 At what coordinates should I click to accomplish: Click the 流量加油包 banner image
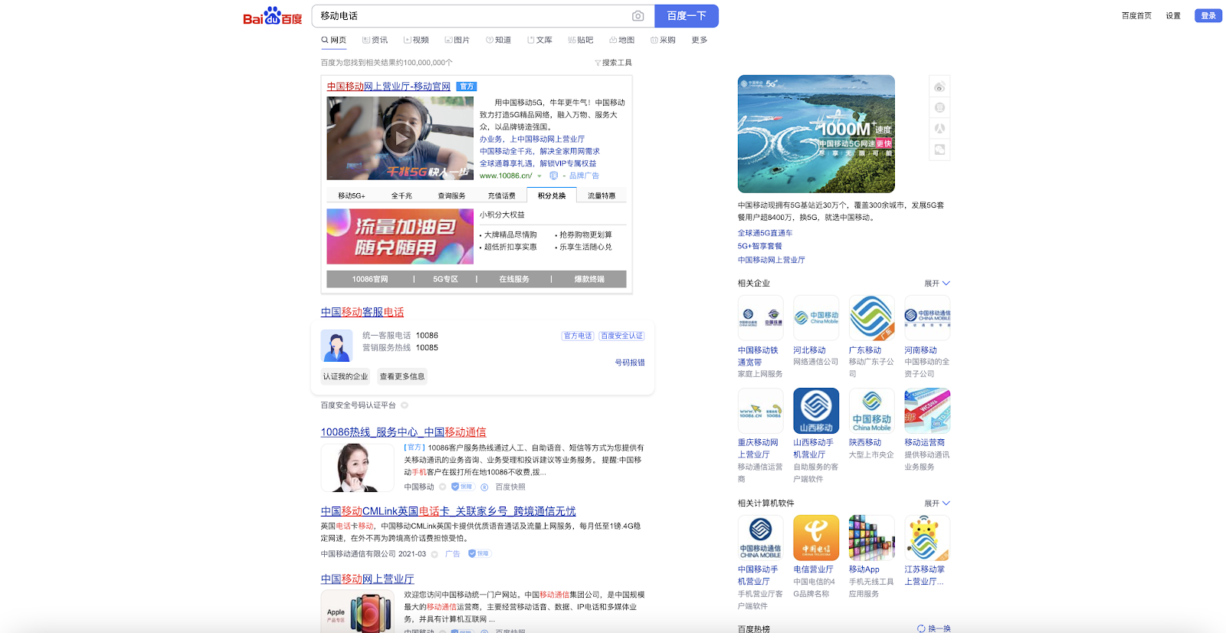click(x=400, y=237)
